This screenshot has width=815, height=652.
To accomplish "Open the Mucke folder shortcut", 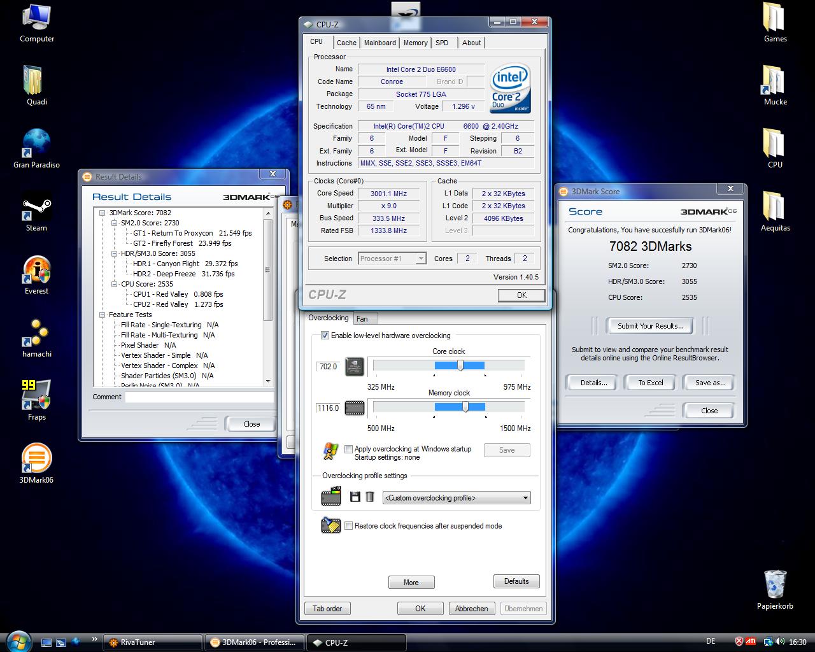I will click(x=775, y=86).
